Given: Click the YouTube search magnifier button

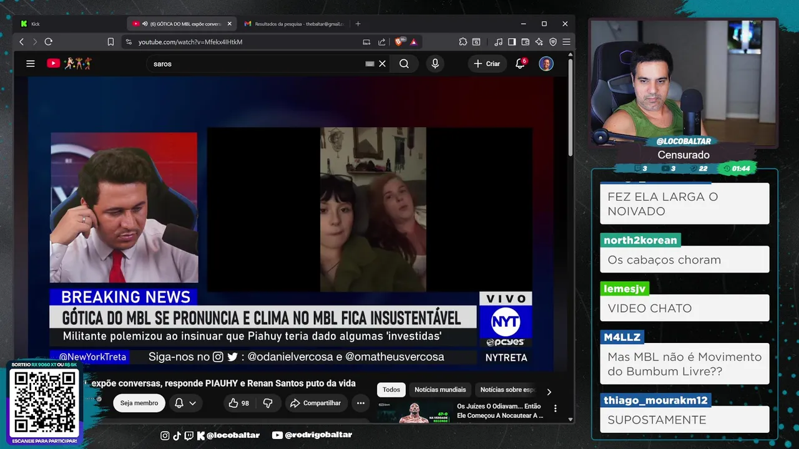Looking at the screenshot, I should coord(404,64).
